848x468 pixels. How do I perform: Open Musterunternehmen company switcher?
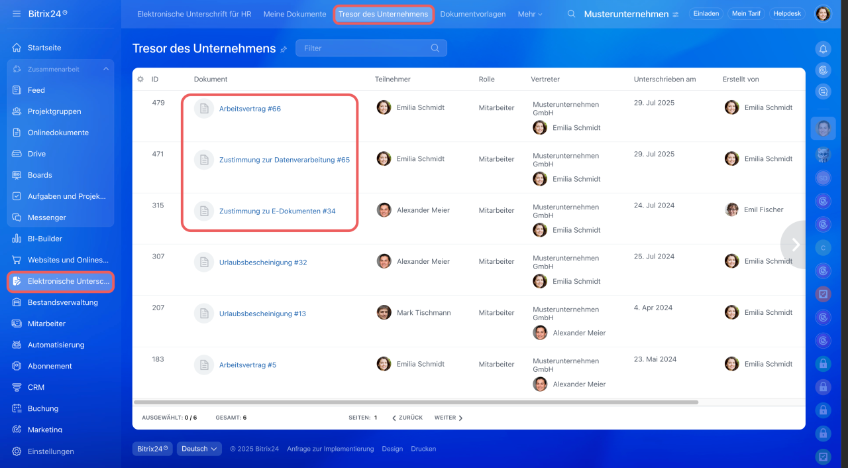(x=631, y=14)
